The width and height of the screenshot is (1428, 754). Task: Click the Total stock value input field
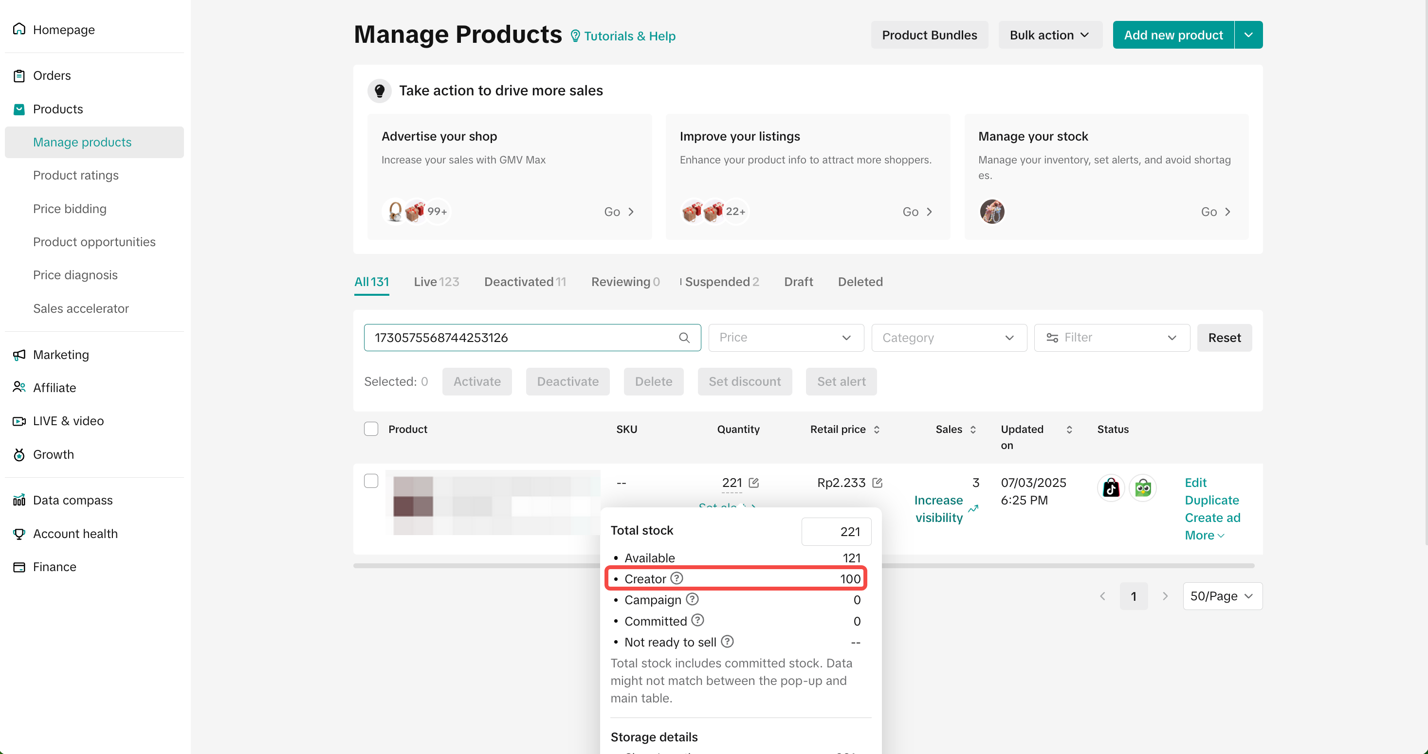tap(836, 531)
